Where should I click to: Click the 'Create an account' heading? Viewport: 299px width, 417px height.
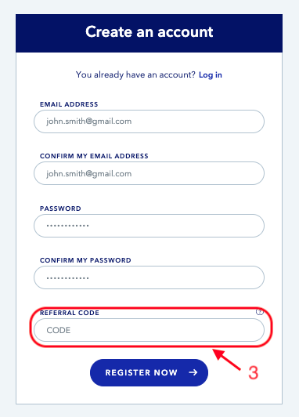(x=149, y=32)
